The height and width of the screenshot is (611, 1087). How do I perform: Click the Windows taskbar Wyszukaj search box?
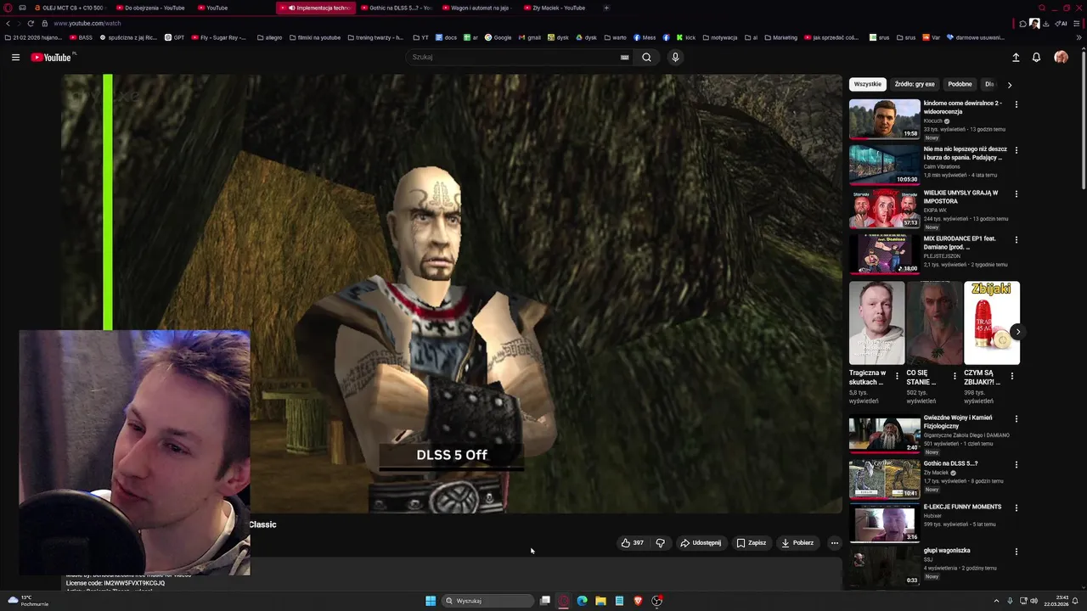(487, 601)
